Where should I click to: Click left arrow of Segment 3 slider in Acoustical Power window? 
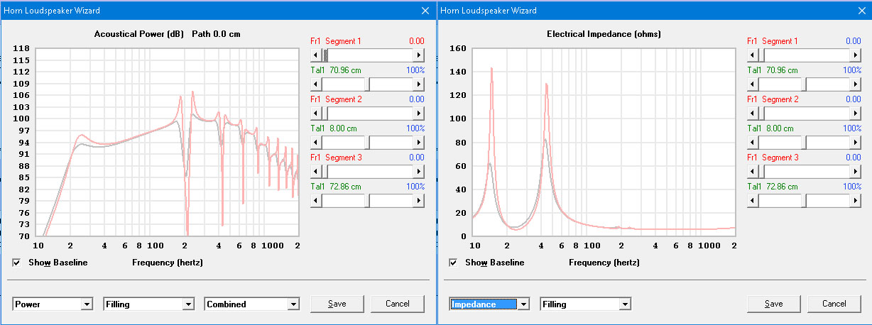click(317, 171)
